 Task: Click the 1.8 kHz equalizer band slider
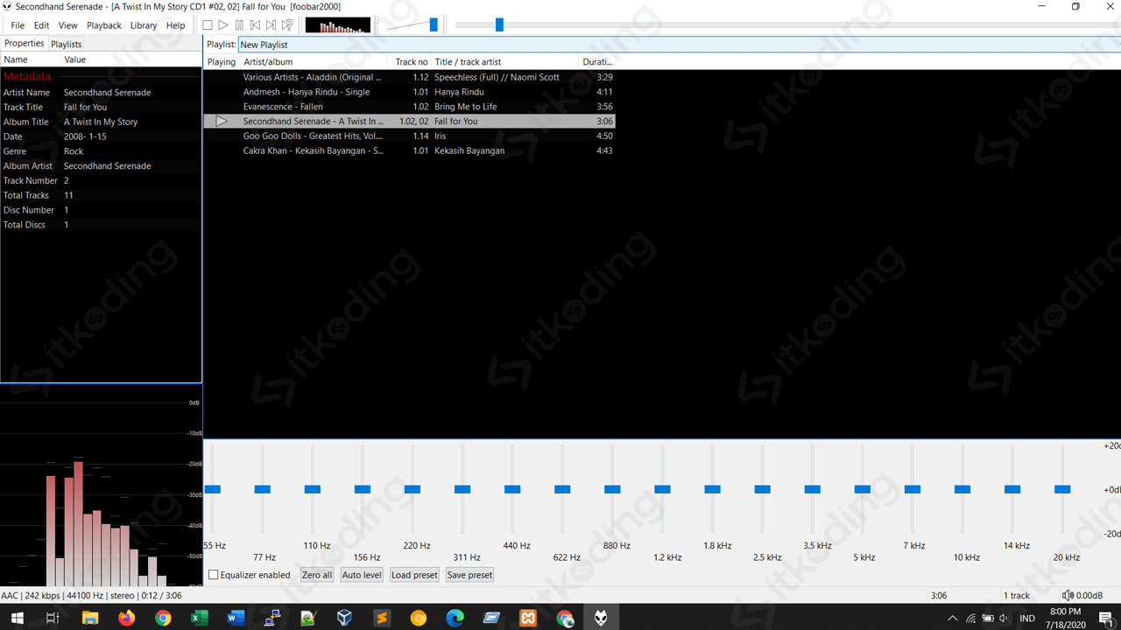point(713,489)
